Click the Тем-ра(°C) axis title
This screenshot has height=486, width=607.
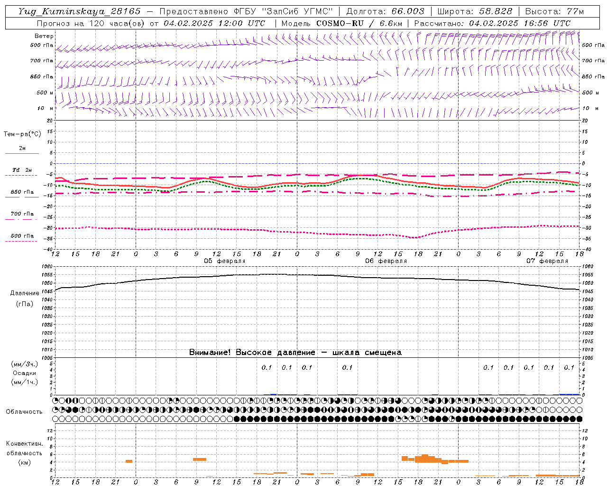click(x=22, y=134)
